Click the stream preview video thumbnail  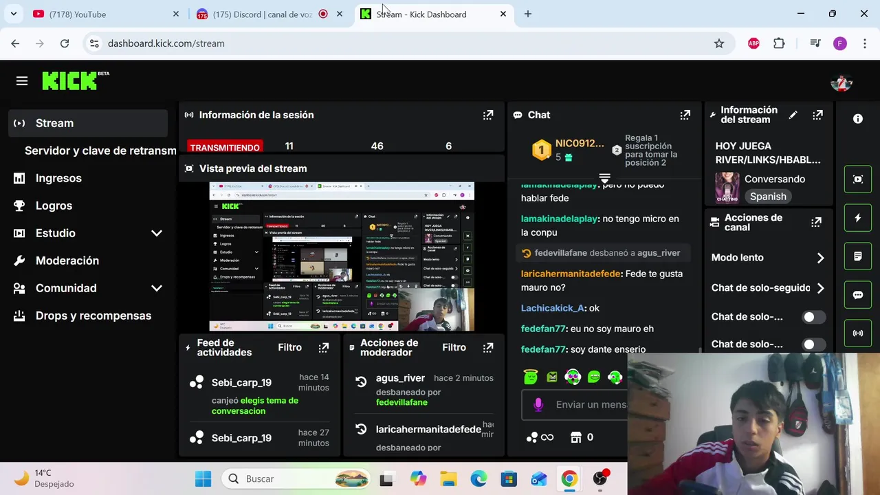pos(342,256)
